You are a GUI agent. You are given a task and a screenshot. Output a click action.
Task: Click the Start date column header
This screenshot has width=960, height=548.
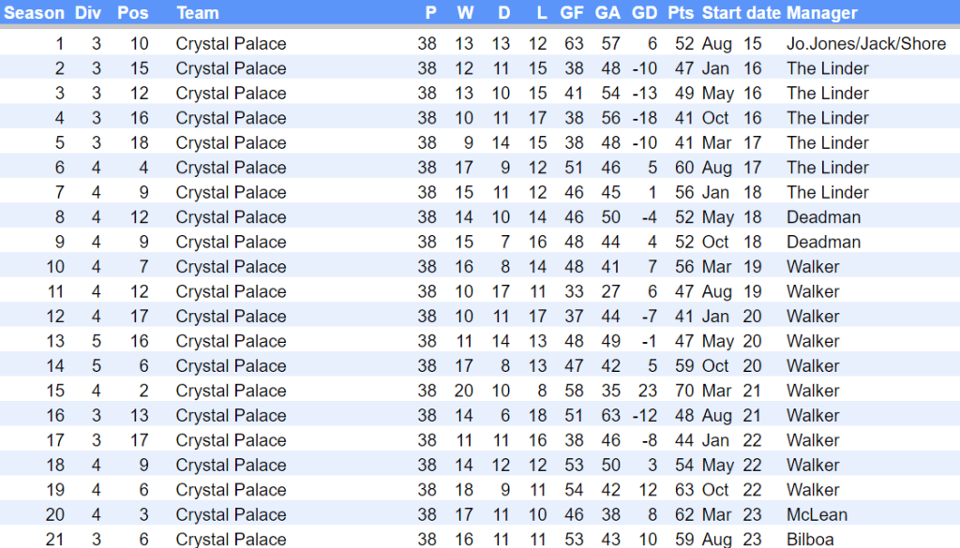741,13
